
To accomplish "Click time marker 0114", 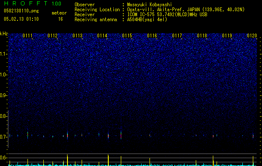I will (x=102, y=36).
